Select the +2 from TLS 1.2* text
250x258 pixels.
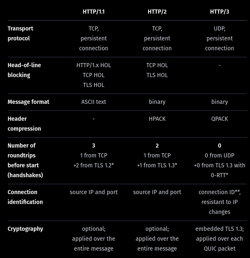click(94, 165)
